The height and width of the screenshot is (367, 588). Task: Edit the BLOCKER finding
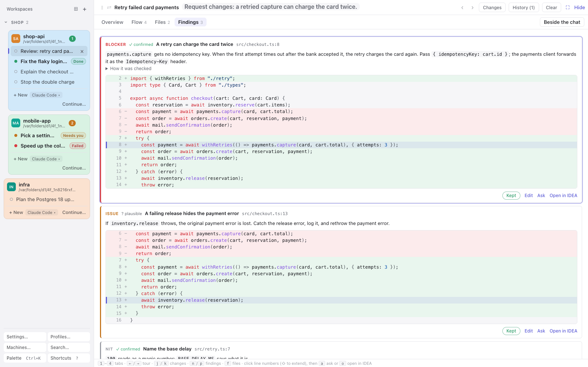click(528, 196)
